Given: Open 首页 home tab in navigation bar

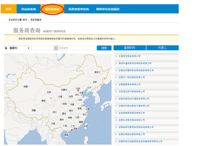Looking at the screenshot, I should [x=9, y=9].
